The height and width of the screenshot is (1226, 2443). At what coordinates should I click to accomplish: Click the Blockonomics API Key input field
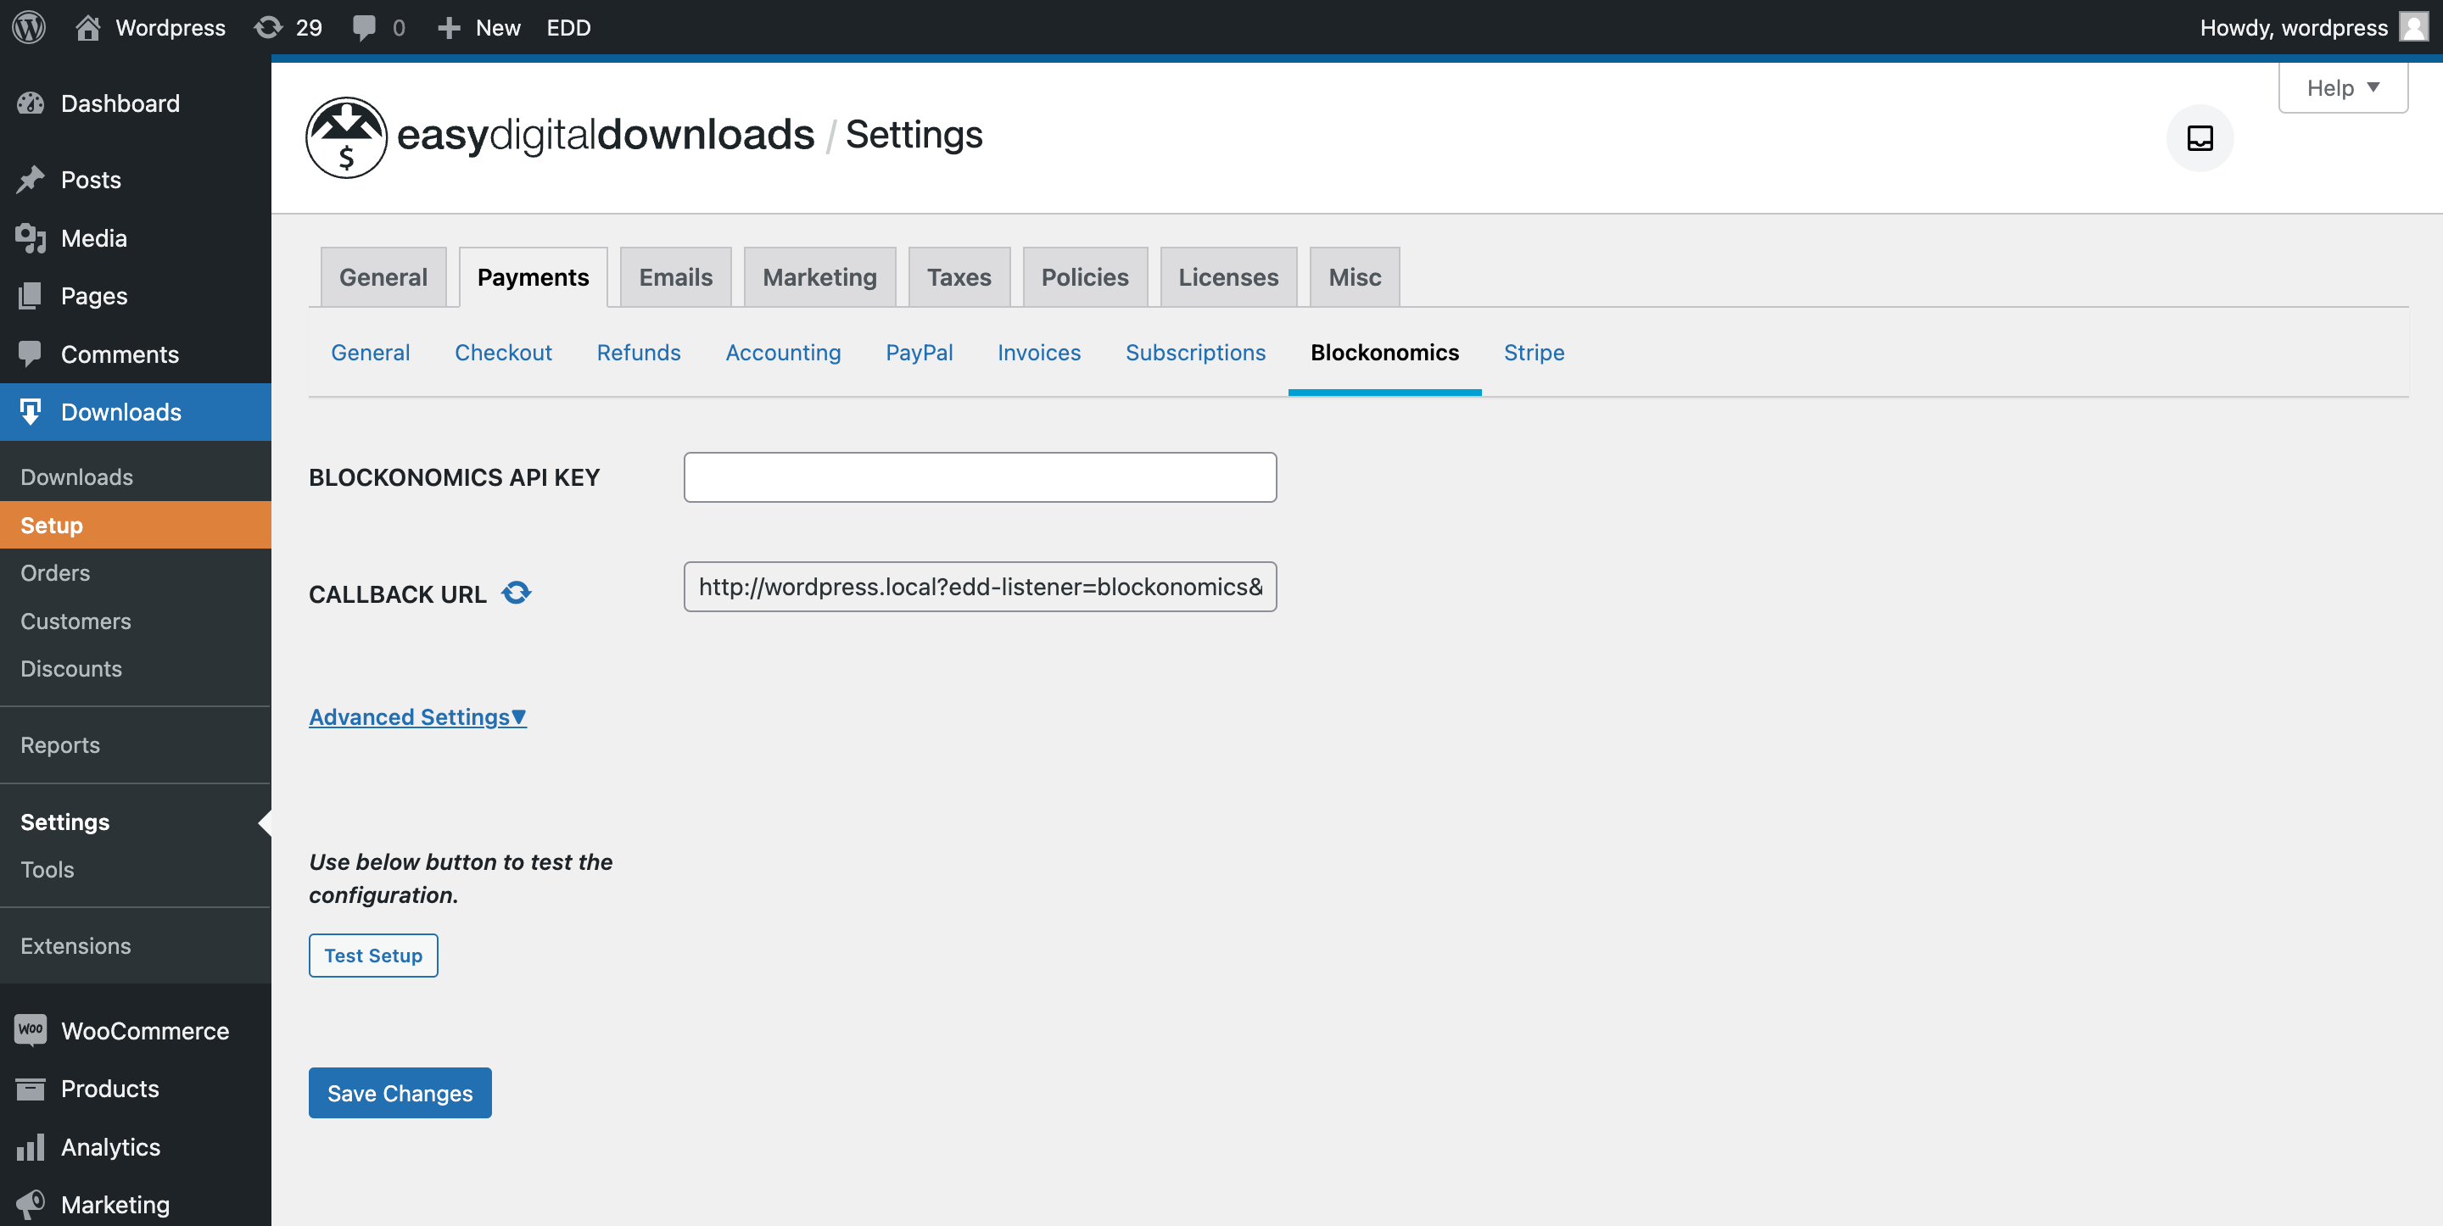click(981, 477)
